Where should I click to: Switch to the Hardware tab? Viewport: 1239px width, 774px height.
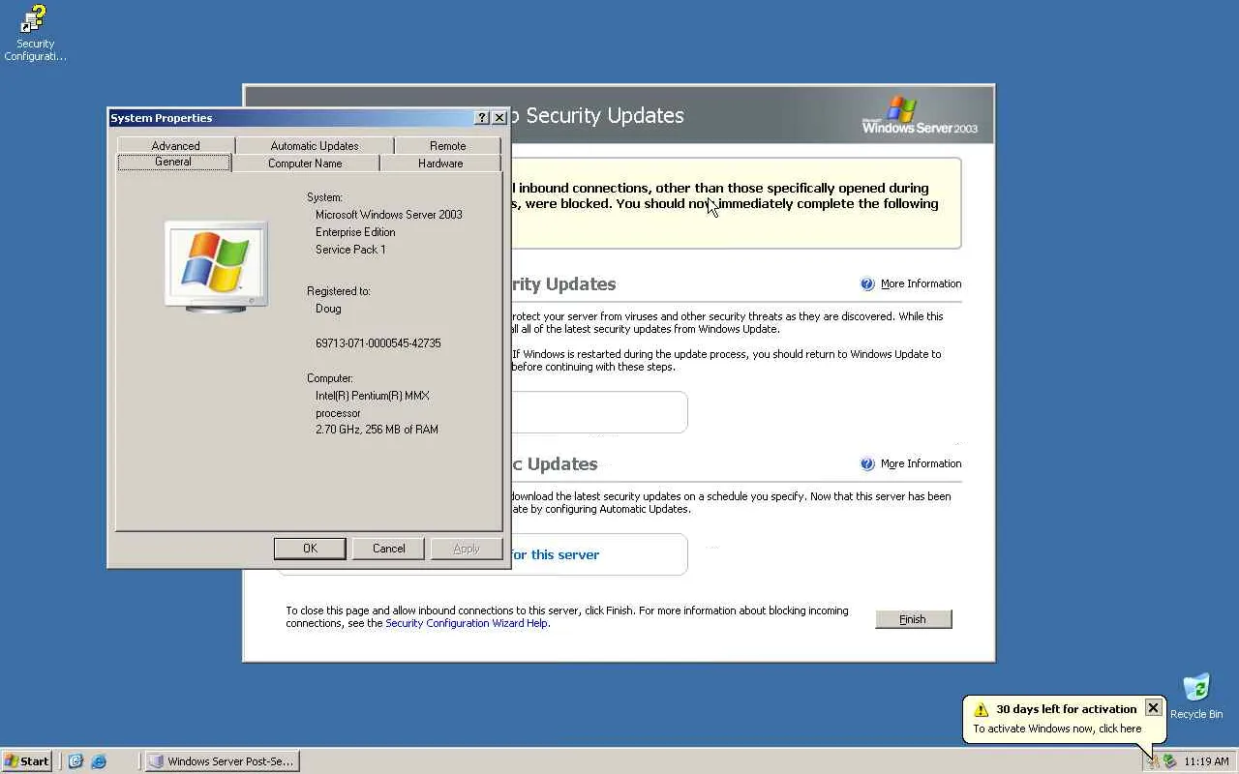(440, 164)
